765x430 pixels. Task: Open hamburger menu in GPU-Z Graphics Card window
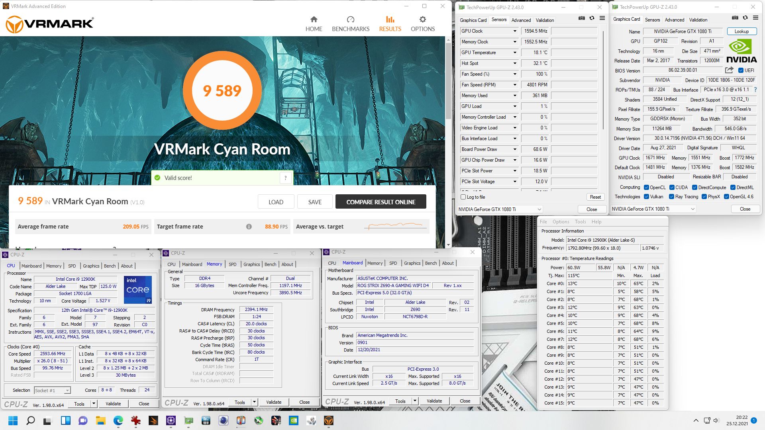[755, 18]
